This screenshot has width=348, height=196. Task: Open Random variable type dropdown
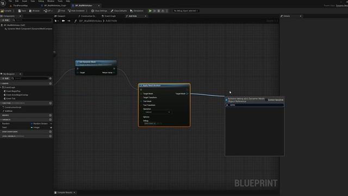[x=40, y=124]
